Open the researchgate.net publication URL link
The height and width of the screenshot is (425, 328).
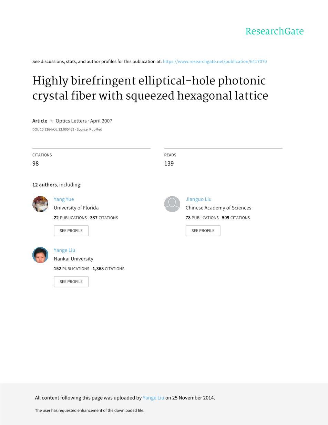click(214, 61)
